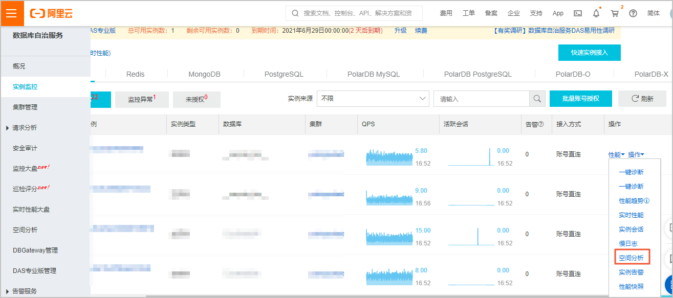Open the notifications bell
This screenshot has width=673, height=298.
pyautogui.click(x=596, y=13)
